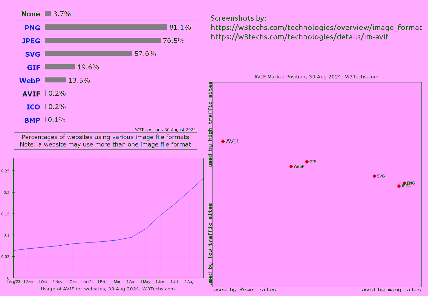
Task: Click the JPEG red diamond marker
Action: (399, 186)
